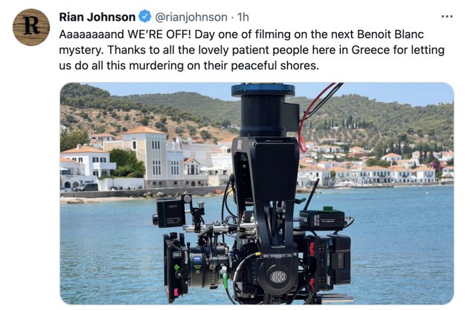Click the matte box on the camera front
The image size is (467, 310).
pyautogui.click(x=175, y=265)
